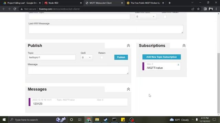Click the microphone tray icon
The height and width of the screenshot is (123, 220).
[197, 120]
